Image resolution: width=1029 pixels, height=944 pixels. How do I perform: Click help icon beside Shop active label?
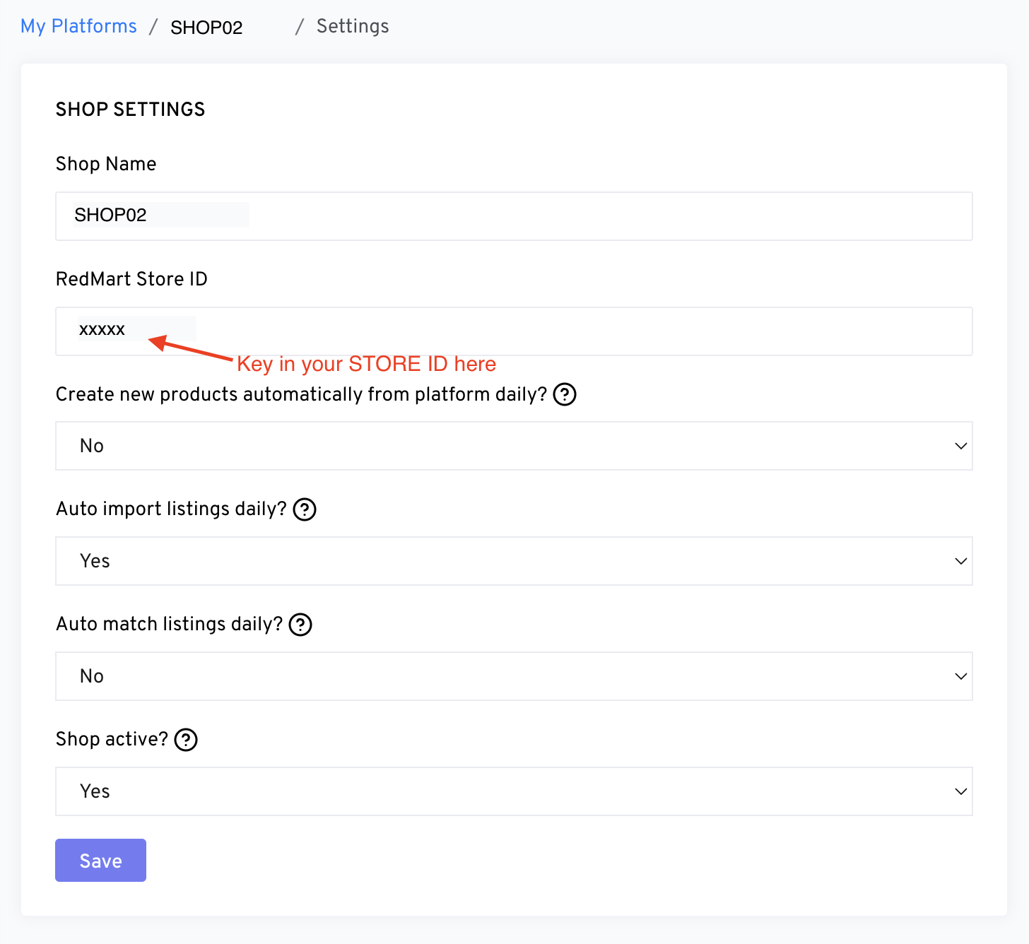[x=186, y=740]
